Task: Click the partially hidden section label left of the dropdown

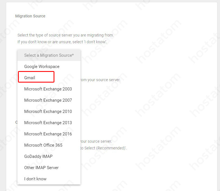Action: click(x=16, y=122)
